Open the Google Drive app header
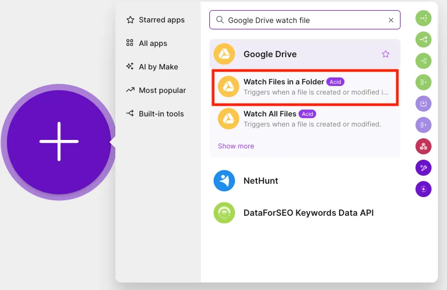The width and height of the screenshot is (447, 290). tap(305, 54)
